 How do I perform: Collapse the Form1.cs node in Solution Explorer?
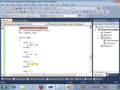[x=98, y=38]
